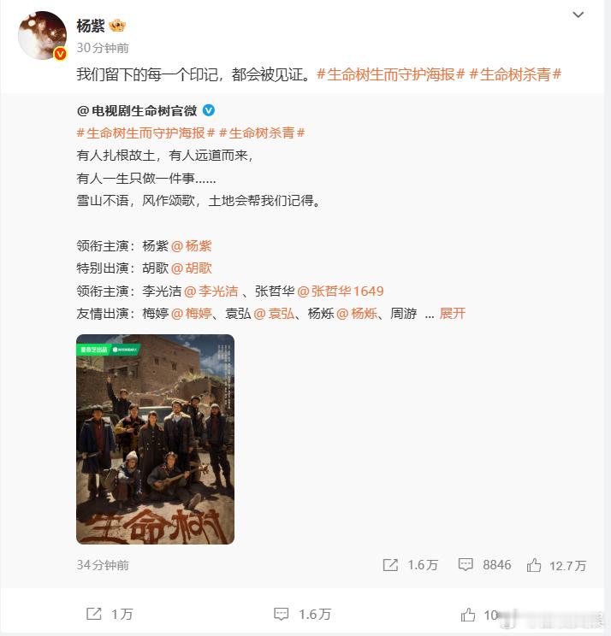The width and height of the screenshot is (611, 636).
Task: Open the hashtag #生命树杀青# in 杨紫's post
Action: click(x=515, y=74)
